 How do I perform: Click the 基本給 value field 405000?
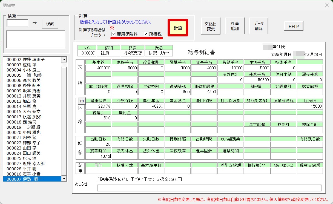98,68
